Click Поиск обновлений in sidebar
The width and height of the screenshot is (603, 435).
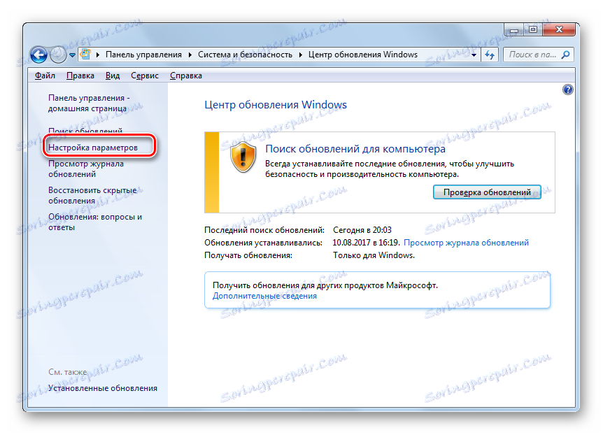point(85,131)
